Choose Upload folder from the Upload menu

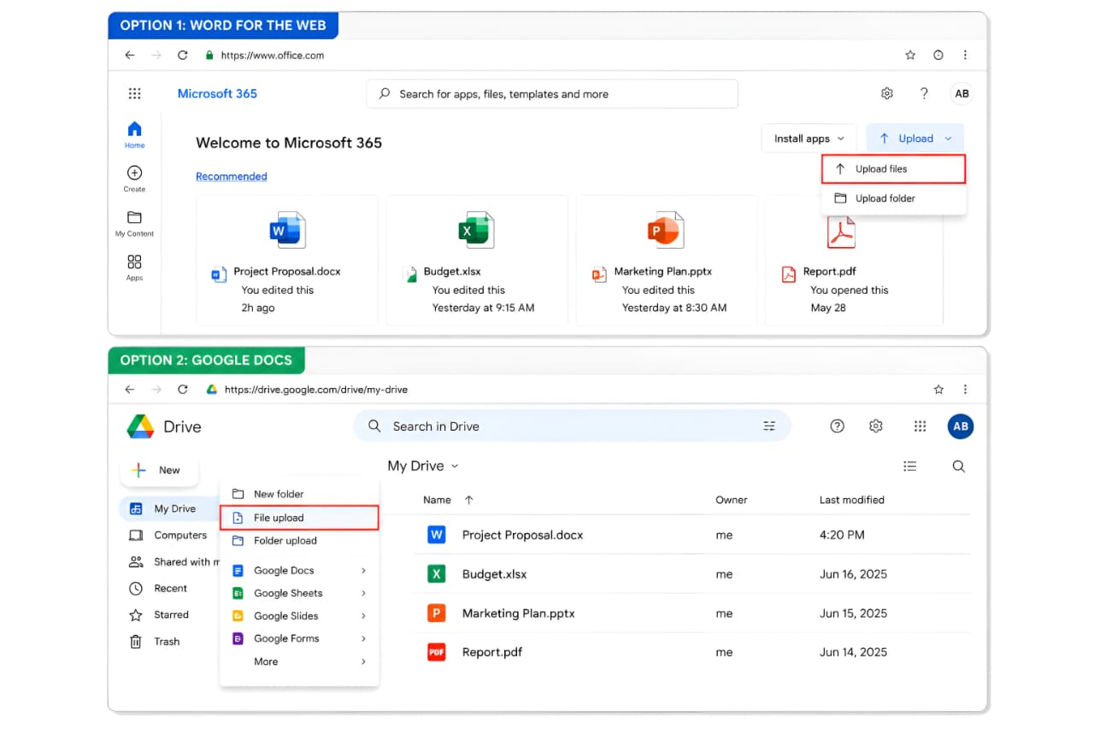[893, 198]
